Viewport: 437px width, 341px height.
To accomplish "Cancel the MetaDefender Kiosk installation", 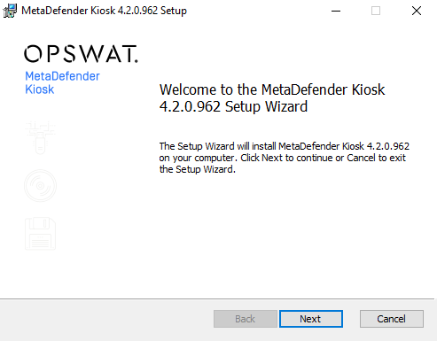I will pyautogui.click(x=392, y=319).
